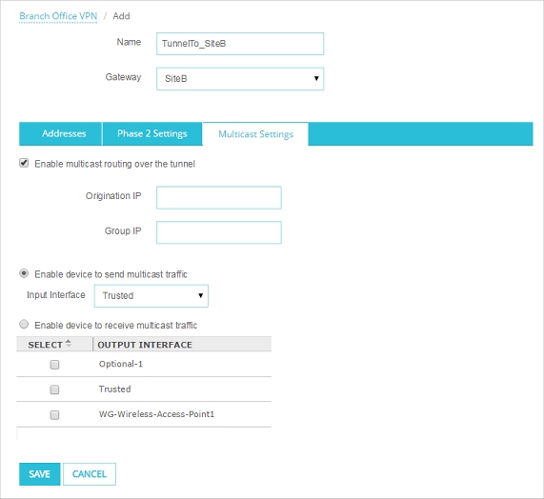
Task: Click the Optional-1 row text
Action: tap(121, 364)
